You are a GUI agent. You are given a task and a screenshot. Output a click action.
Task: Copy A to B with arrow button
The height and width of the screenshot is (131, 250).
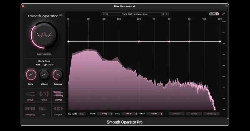click(x=214, y=14)
